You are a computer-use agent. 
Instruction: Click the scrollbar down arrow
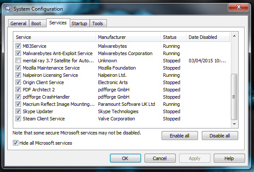tap(234, 124)
